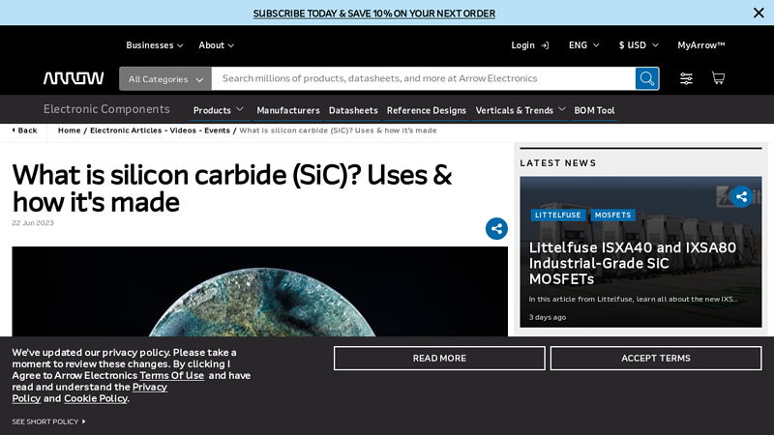774x435 pixels.
Task: Click the MOSFETS tag
Action: pos(612,215)
